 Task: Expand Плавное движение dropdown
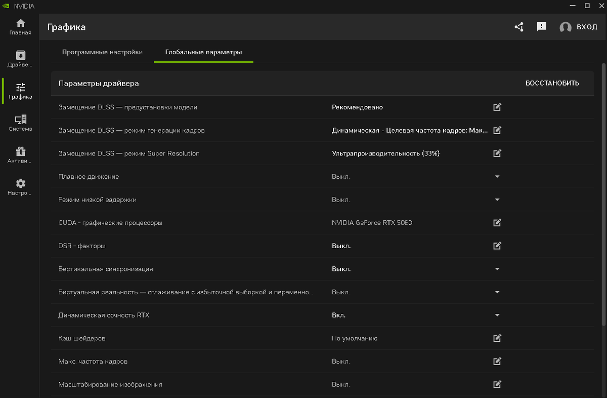click(x=497, y=176)
